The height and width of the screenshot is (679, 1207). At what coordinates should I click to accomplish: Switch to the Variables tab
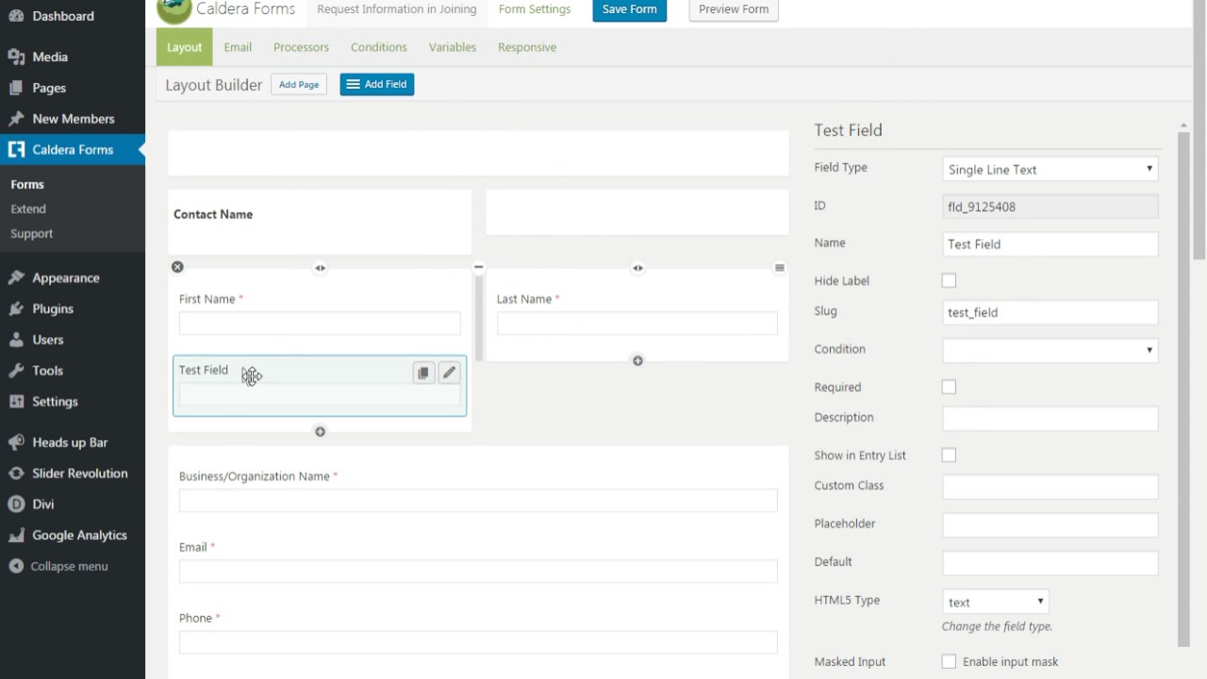(453, 47)
